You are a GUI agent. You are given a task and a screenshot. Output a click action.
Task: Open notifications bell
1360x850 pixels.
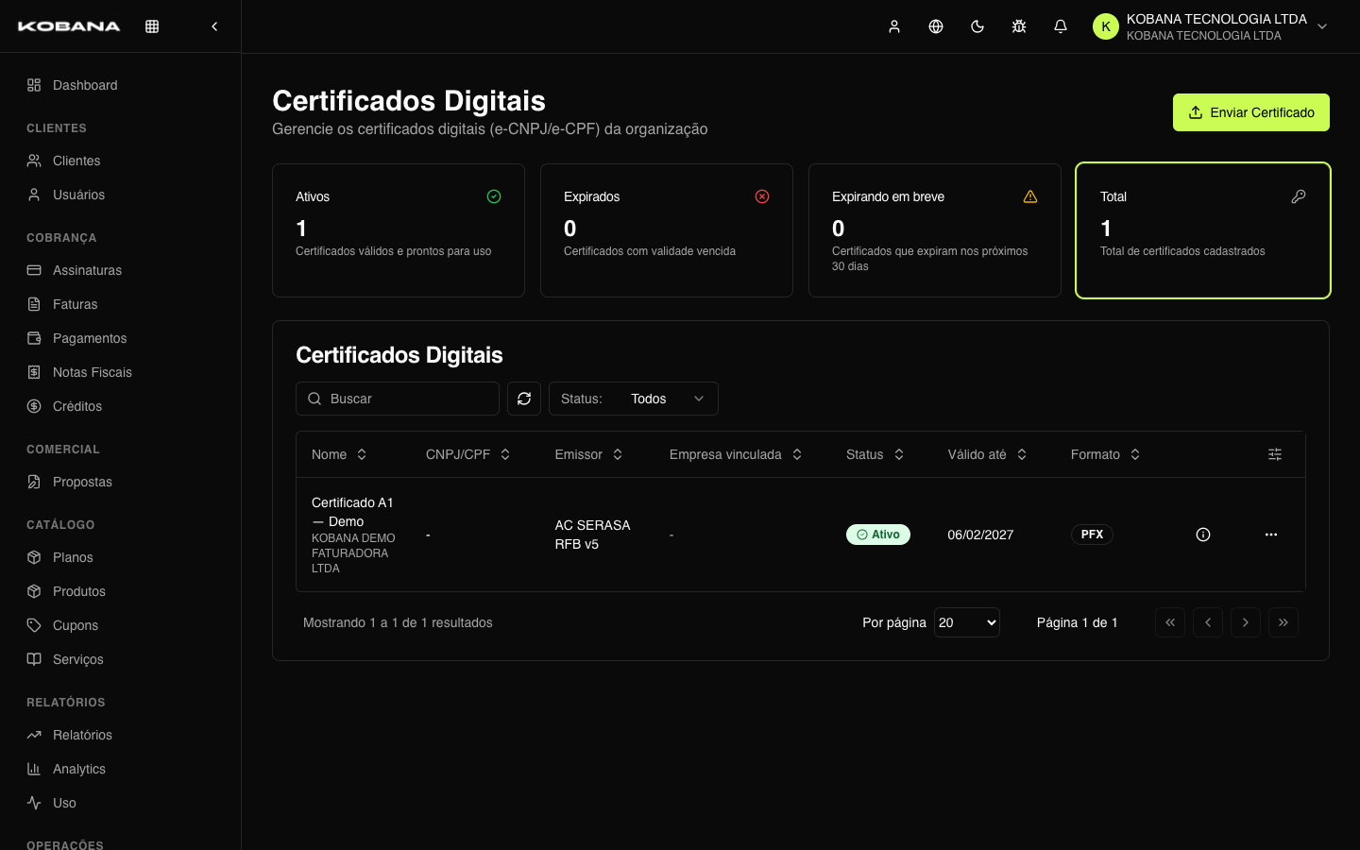pyautogui.click(x=1061, y=26)
